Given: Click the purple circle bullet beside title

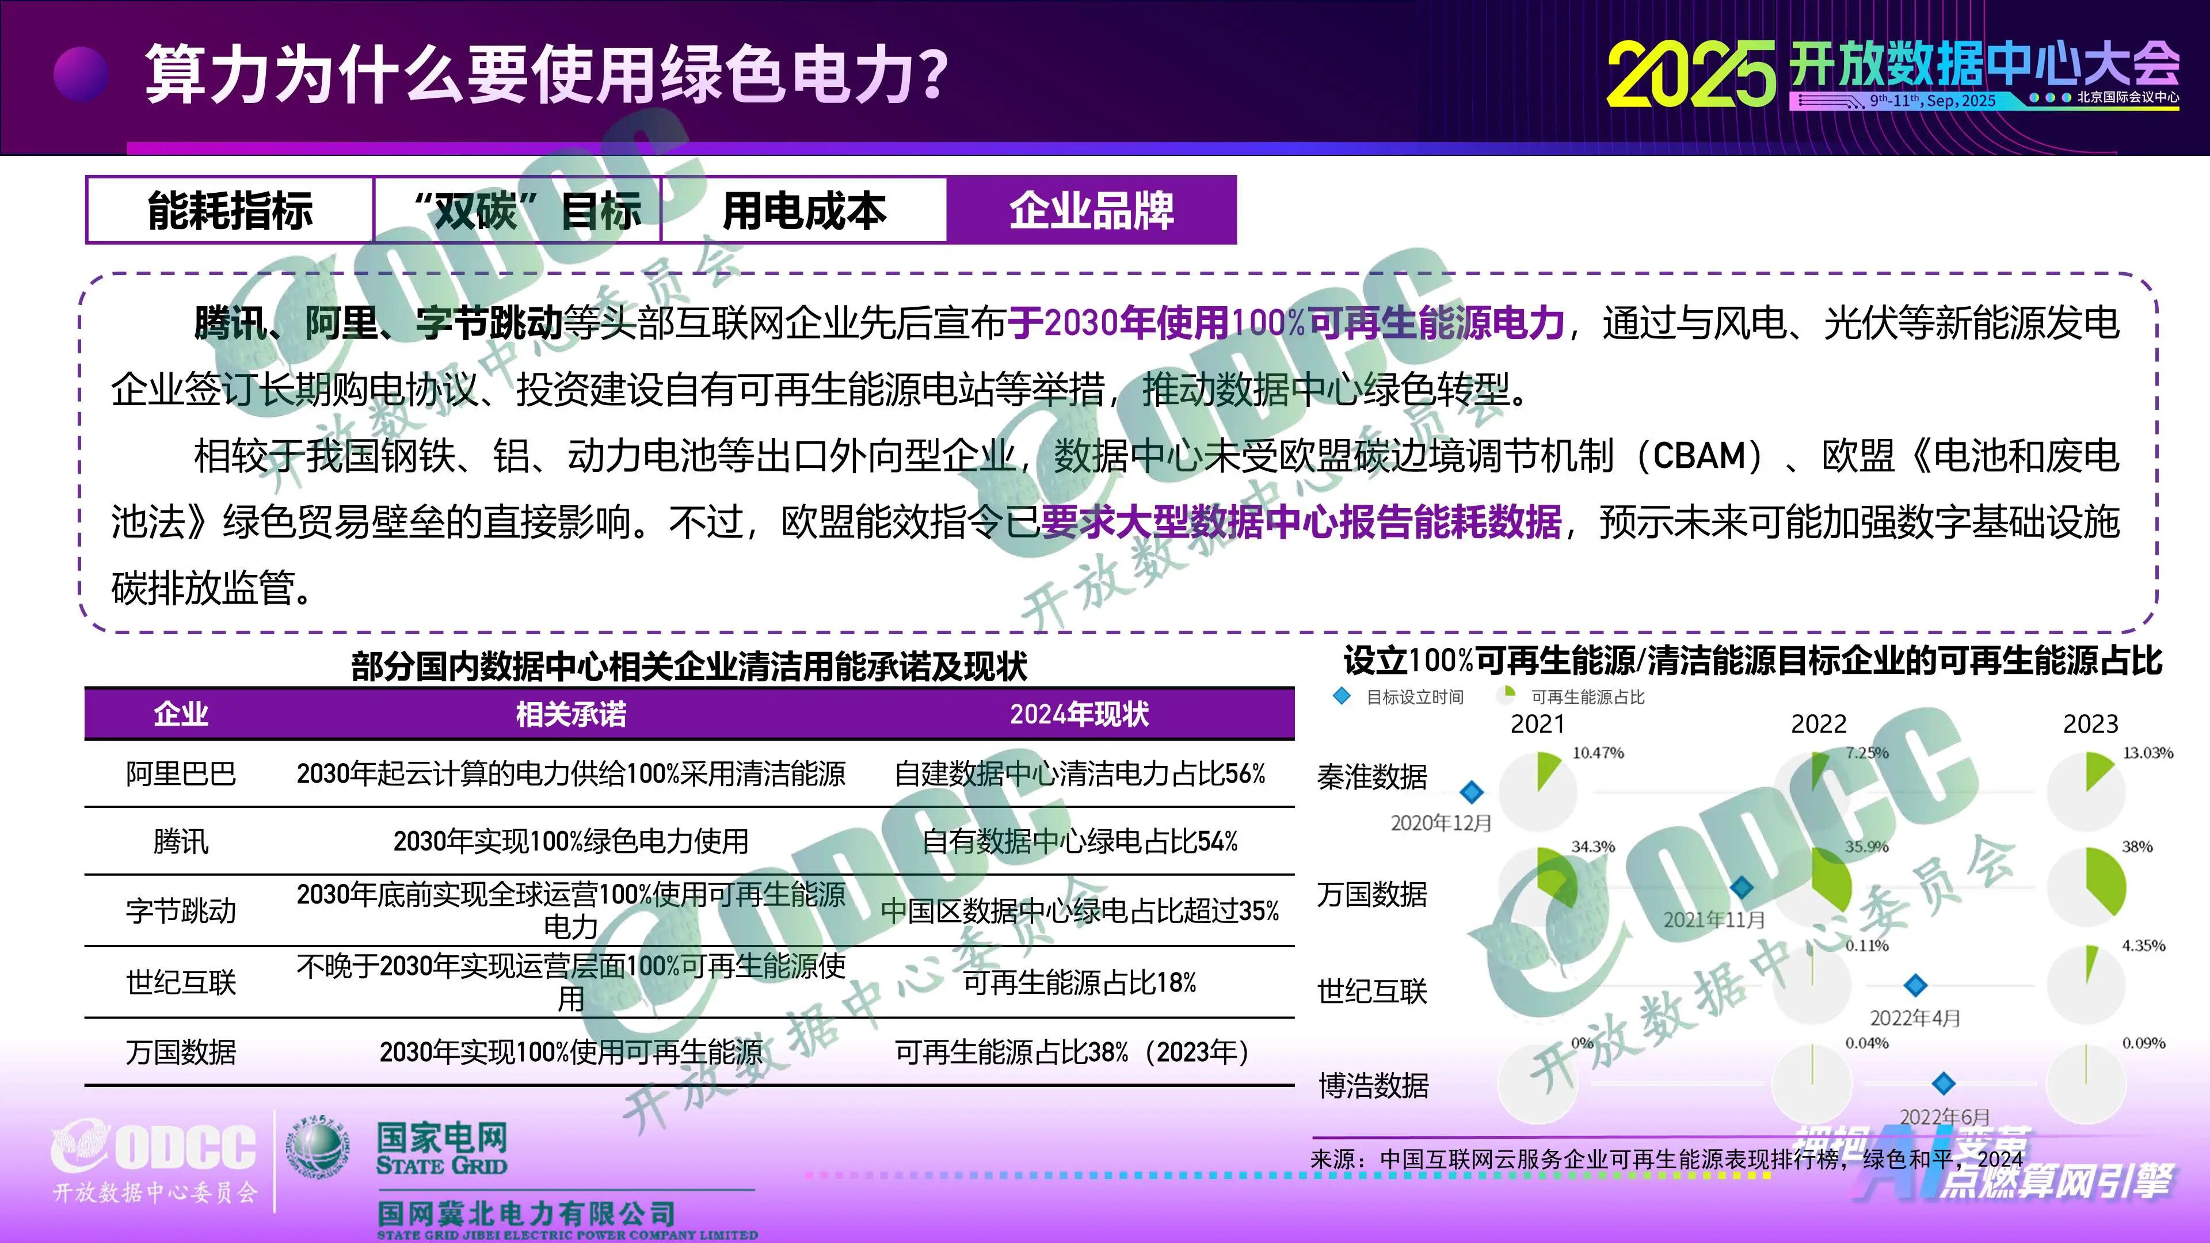Looking at the screenshot, I should click(x=81, y=75).
